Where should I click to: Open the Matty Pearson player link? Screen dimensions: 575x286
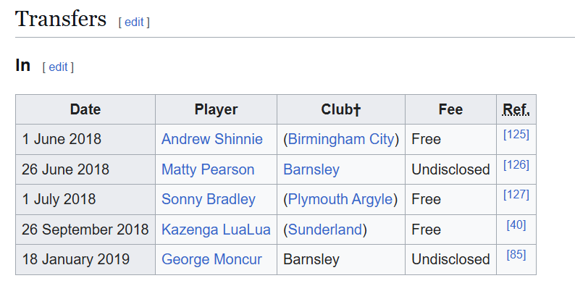click(x=208, y=169)
